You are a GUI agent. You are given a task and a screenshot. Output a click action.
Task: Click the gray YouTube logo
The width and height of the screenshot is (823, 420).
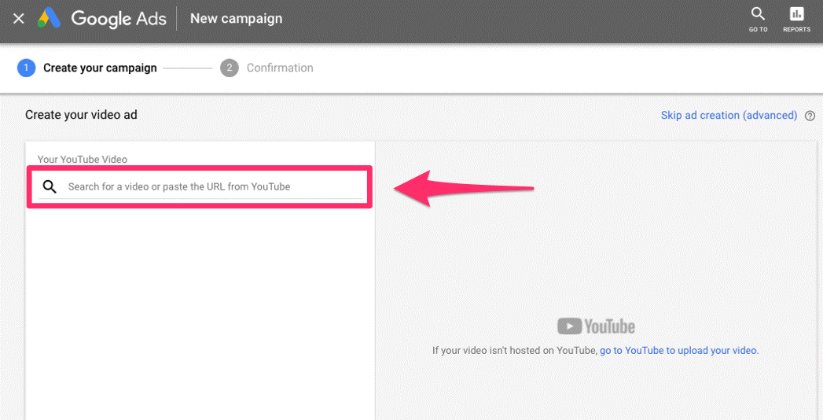pyautogui.click(x=596, y=326)
